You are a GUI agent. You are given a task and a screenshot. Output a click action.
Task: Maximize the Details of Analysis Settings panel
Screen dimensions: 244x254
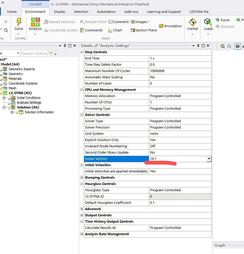[x=203, y=46]
